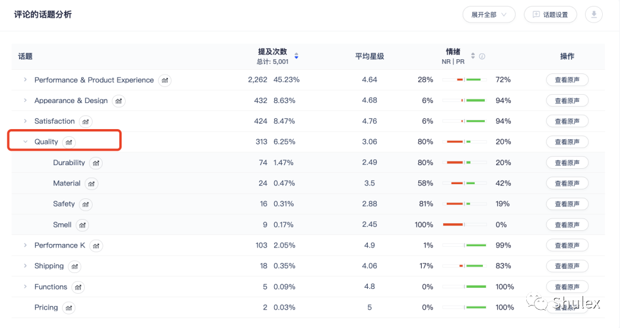The image size is (620, 328).
Task: Click the 话题 column header
Action: click(25, 56)
